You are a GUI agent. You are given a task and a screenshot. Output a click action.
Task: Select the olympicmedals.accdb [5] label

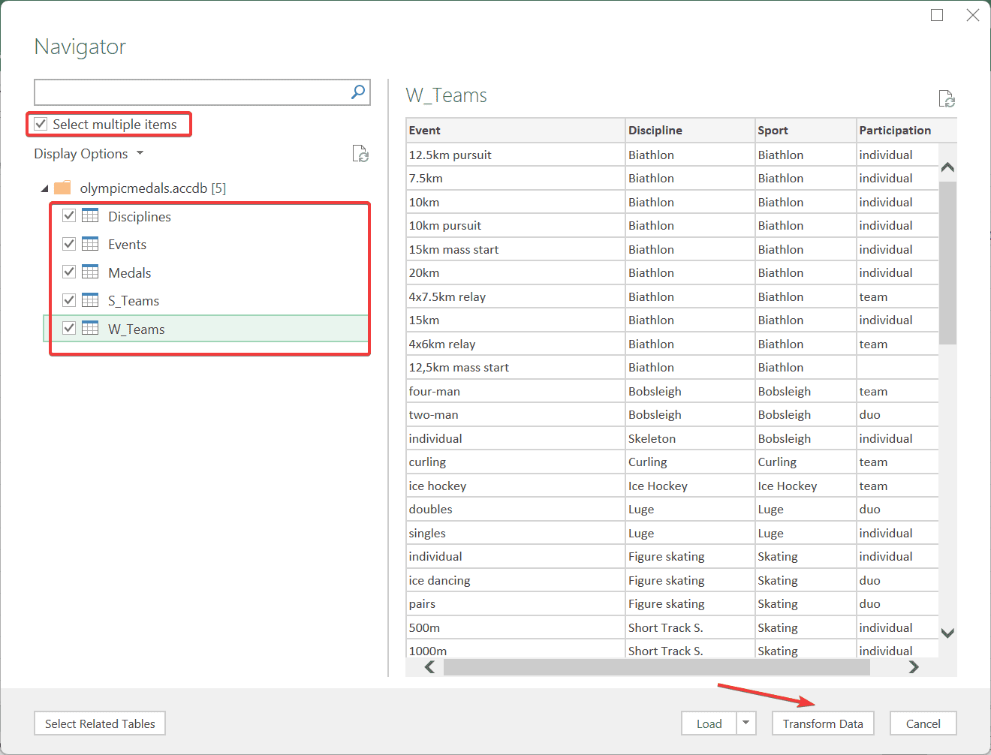153,188
